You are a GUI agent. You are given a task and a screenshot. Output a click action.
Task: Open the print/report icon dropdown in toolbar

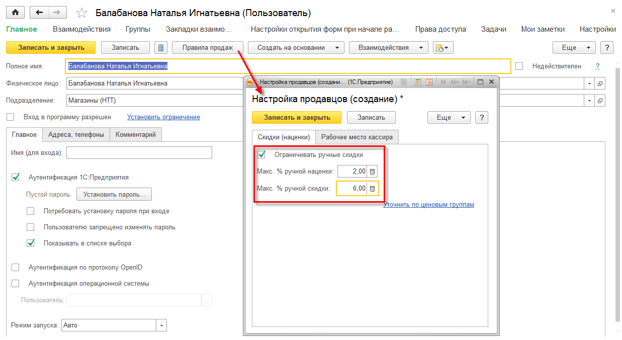pos(443,48)
